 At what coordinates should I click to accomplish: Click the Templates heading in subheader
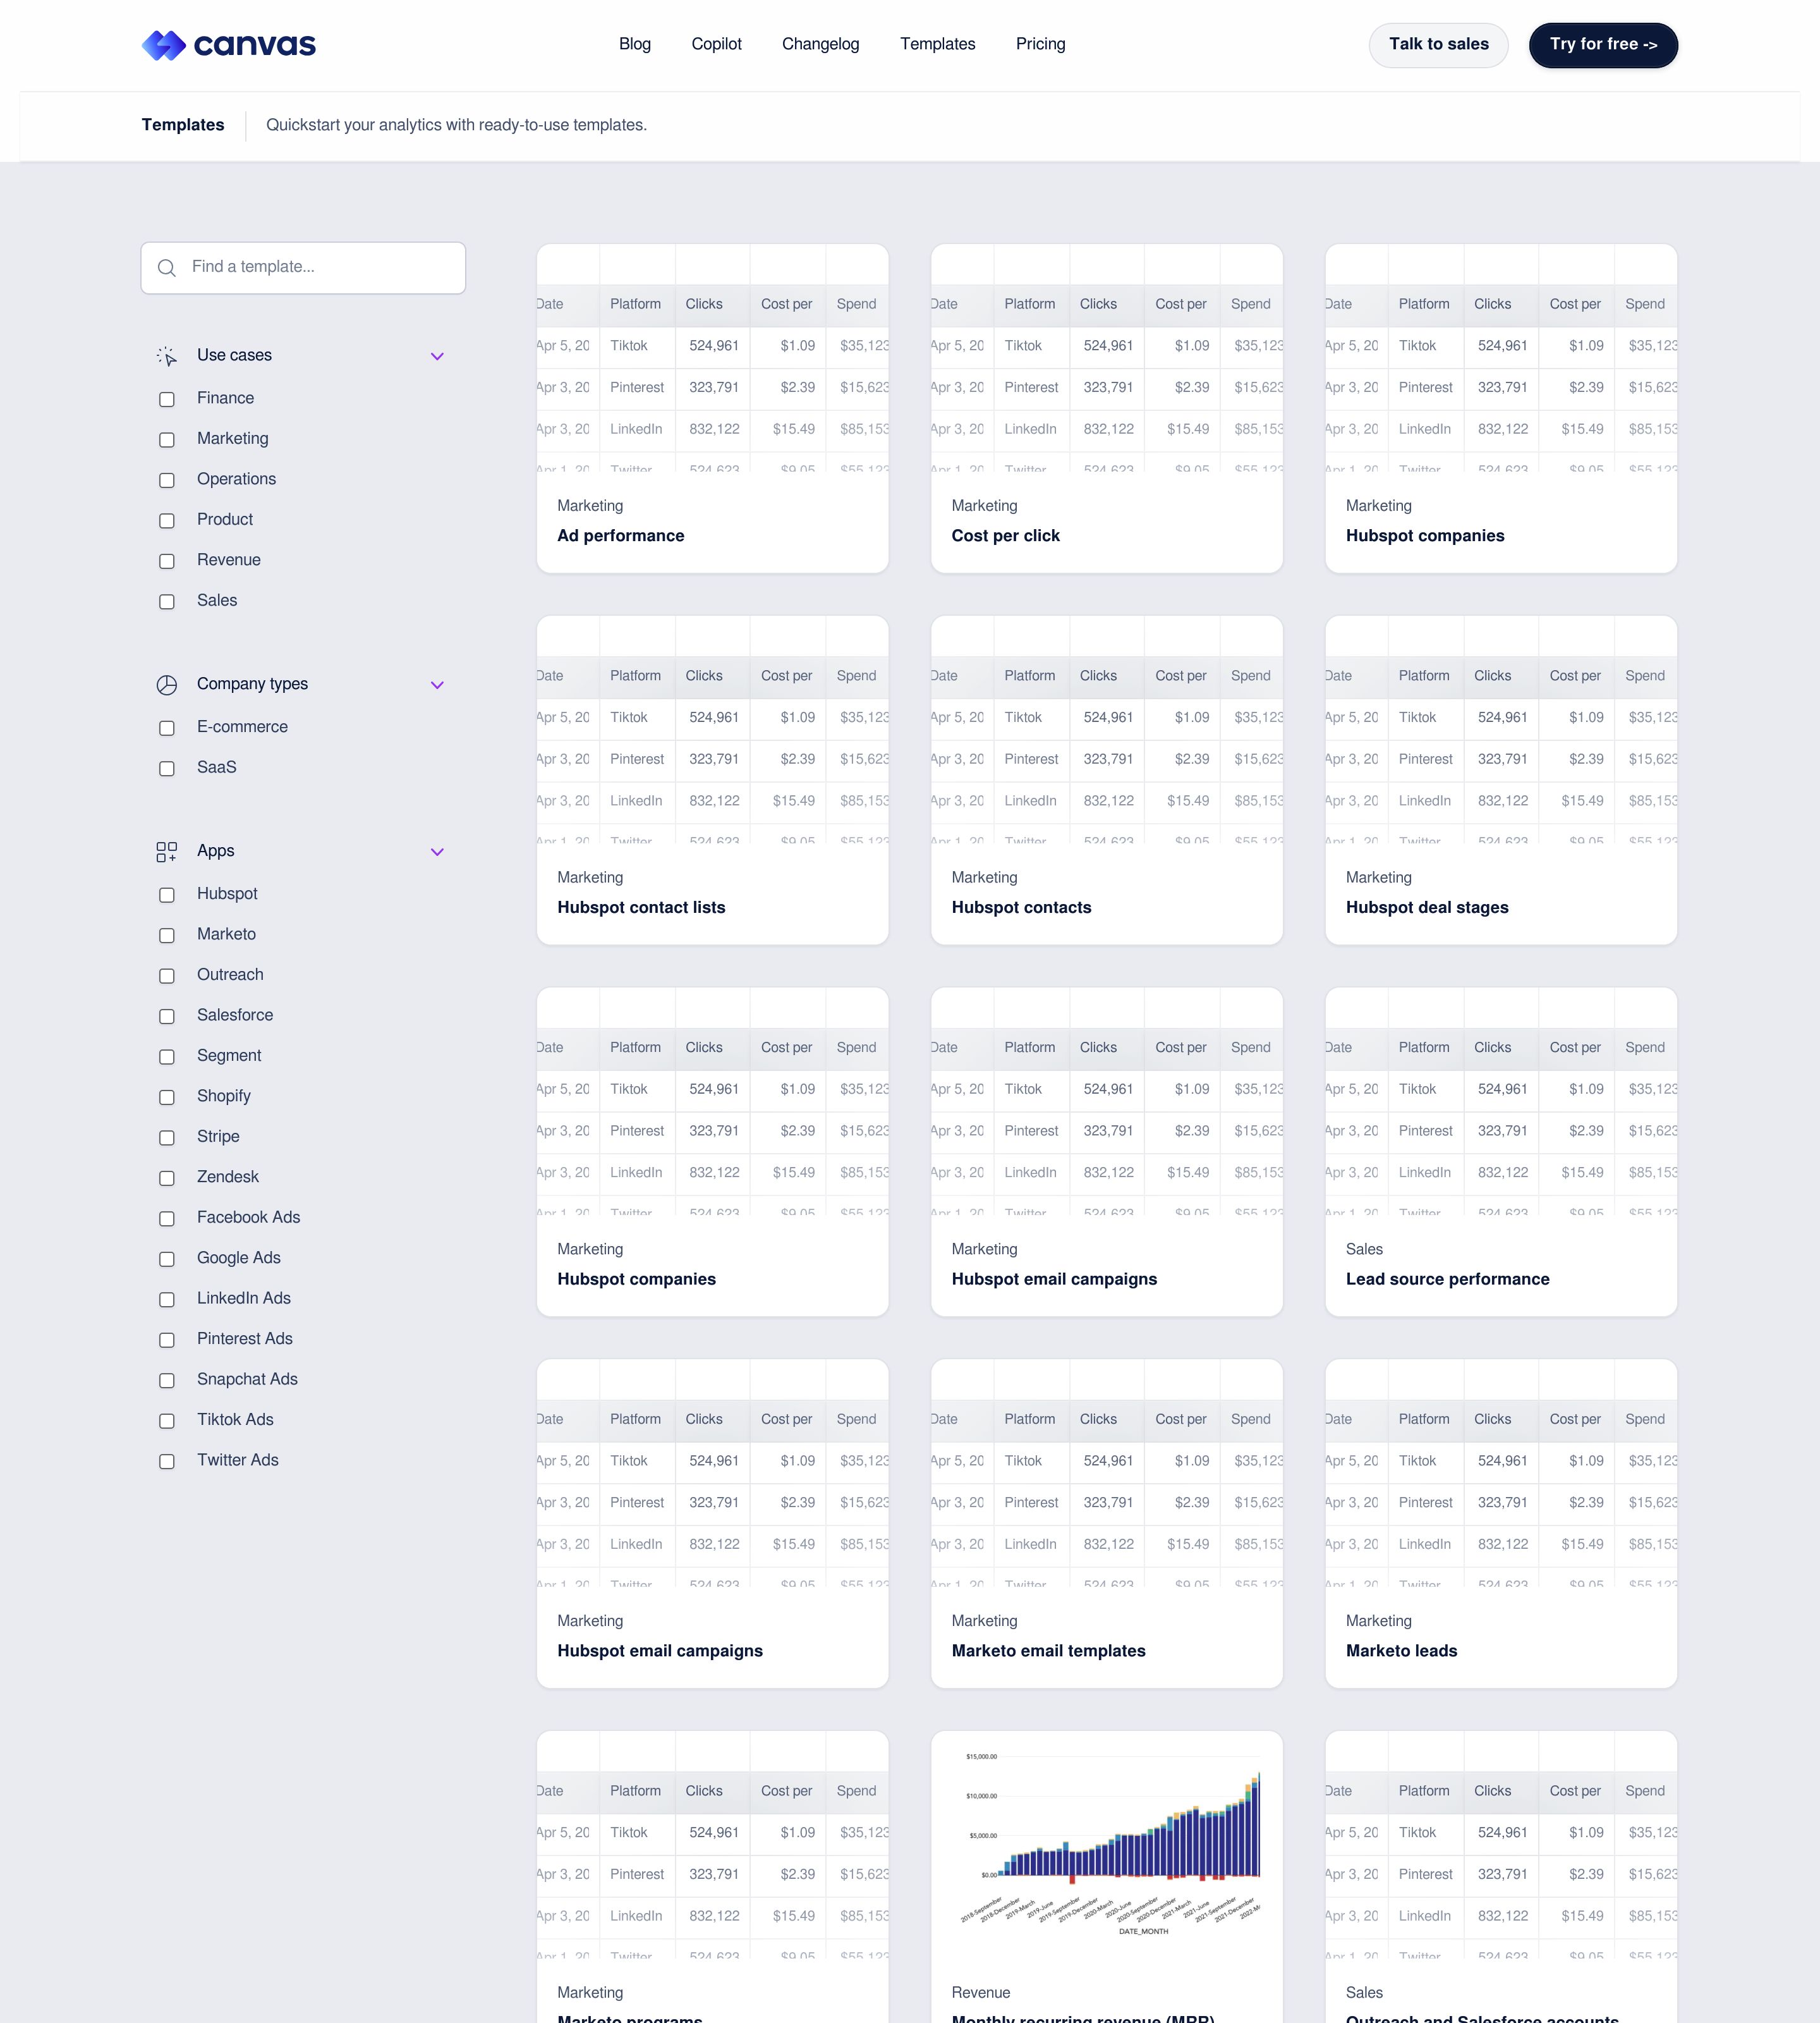click(183, 125)
